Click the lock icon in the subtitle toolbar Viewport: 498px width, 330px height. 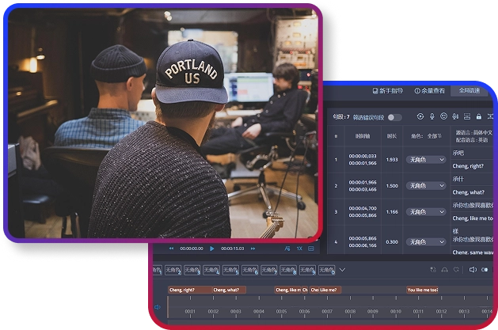pos(479,116)
